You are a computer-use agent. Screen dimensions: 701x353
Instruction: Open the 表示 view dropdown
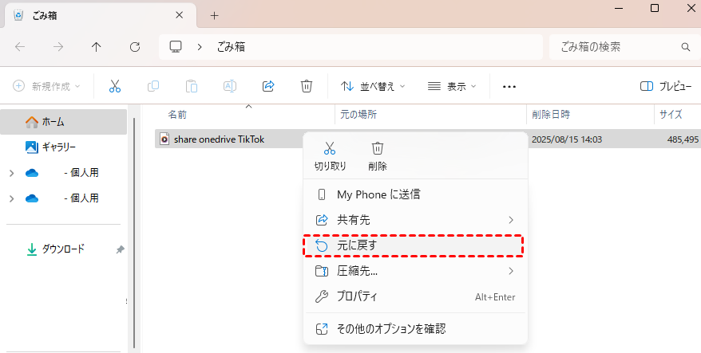coord(452,86)
